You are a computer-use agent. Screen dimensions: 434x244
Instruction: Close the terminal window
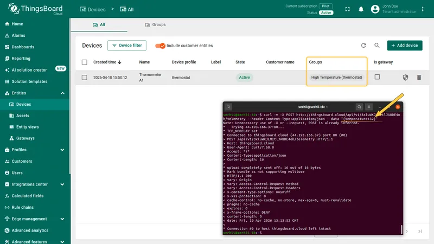398,107
